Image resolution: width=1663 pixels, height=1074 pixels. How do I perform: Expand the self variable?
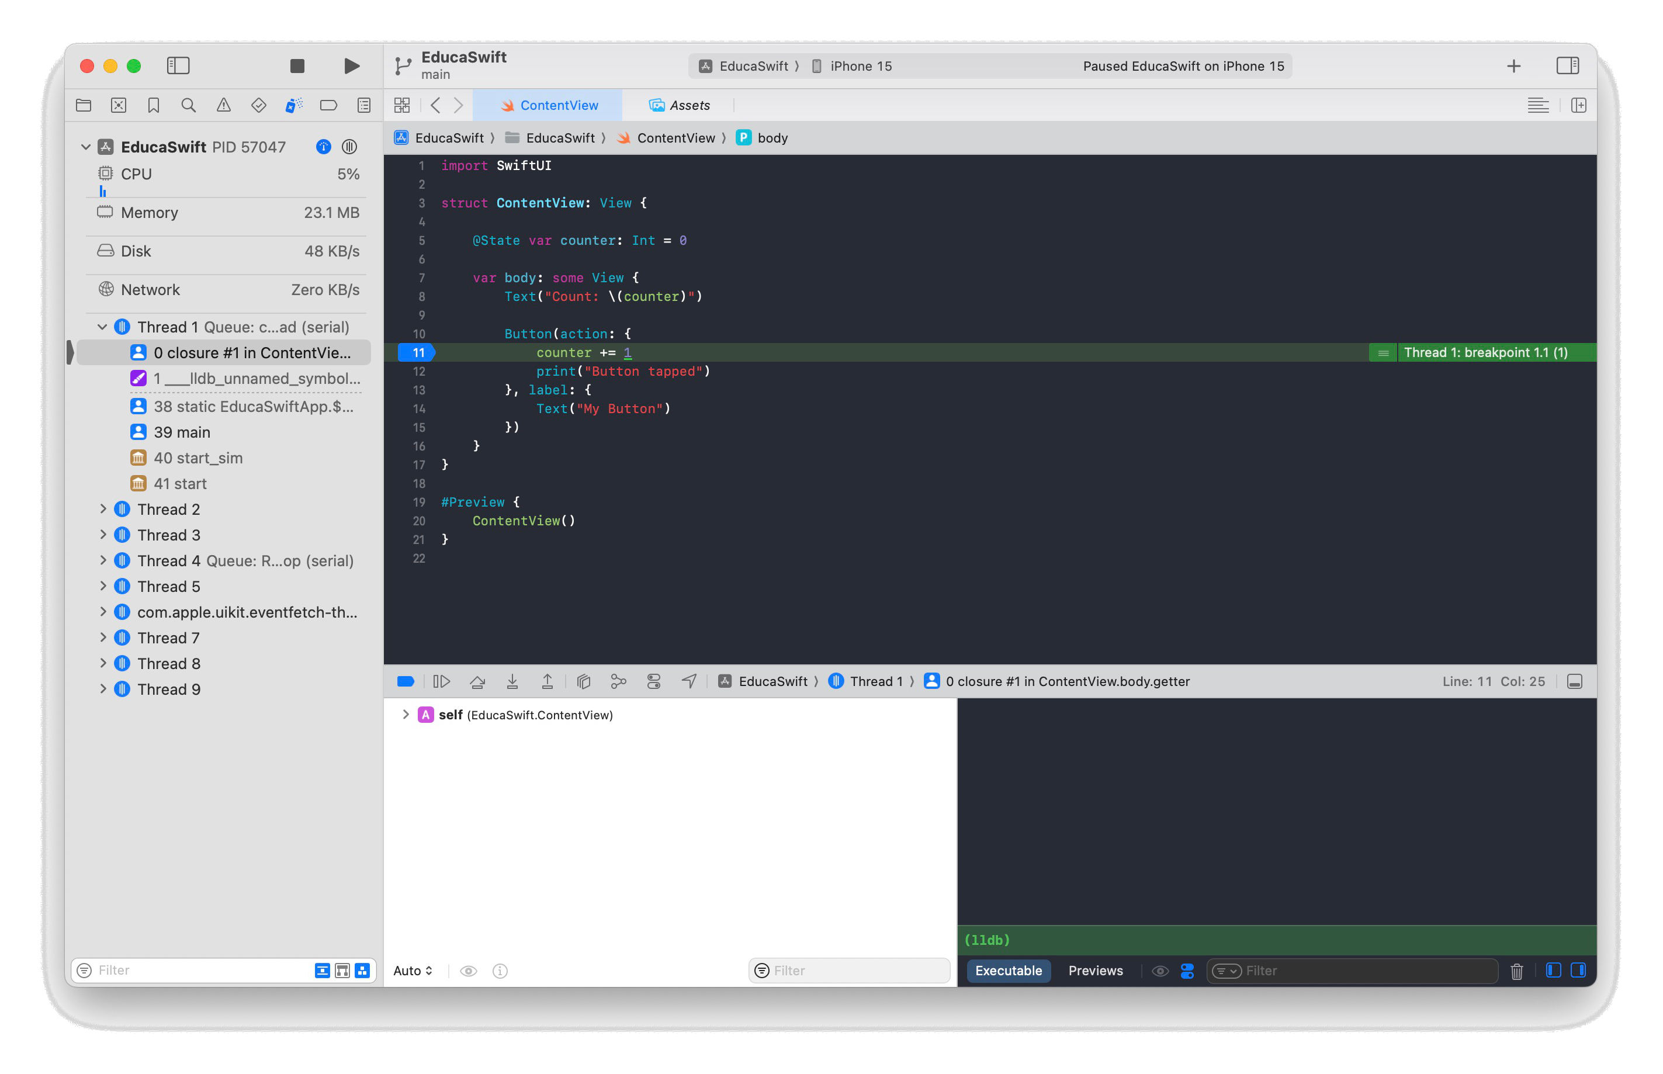click(x=406, y=715)
